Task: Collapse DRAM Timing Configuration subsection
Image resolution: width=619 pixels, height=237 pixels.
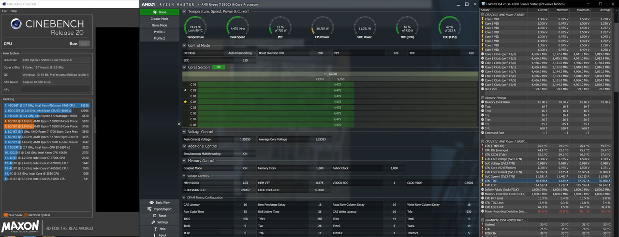Action: coord(184,198)
